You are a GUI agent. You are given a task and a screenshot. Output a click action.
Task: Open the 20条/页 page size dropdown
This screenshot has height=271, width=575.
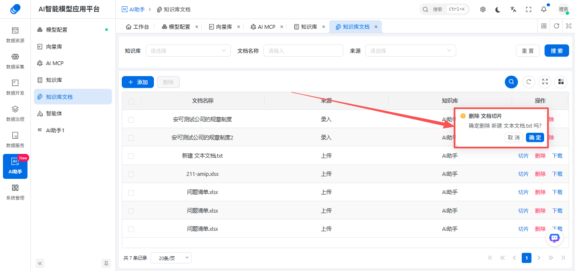click(x=171, y=258)
